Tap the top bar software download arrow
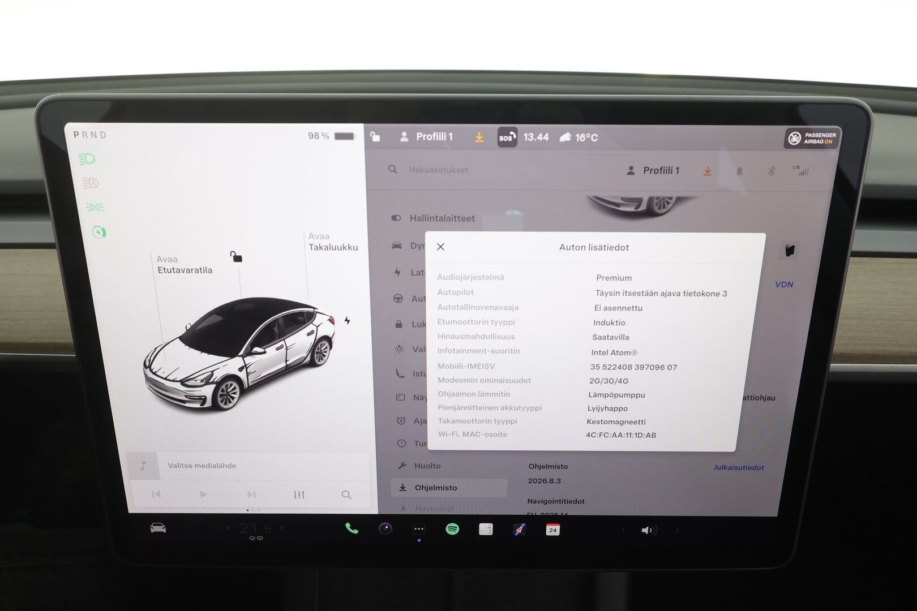This screenshot has height=611, width=917. pyautogui.click(x=479, y=137)
